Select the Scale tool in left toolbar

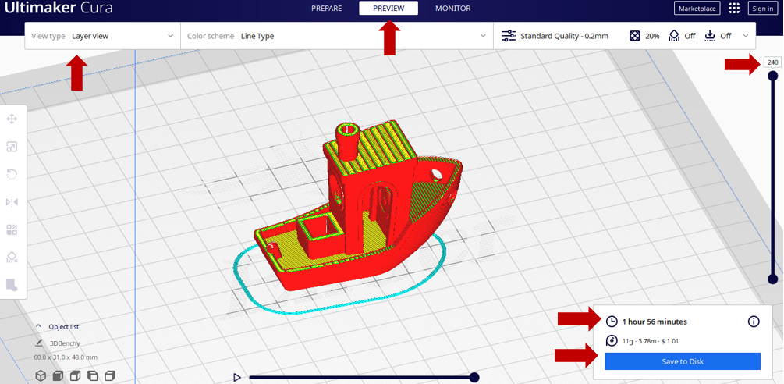pos(12,147)
